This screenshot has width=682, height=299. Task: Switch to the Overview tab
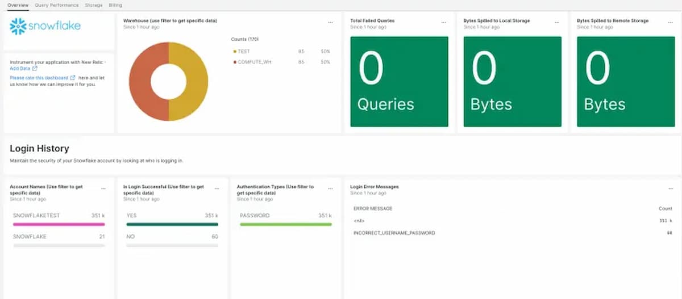(18, 5)
